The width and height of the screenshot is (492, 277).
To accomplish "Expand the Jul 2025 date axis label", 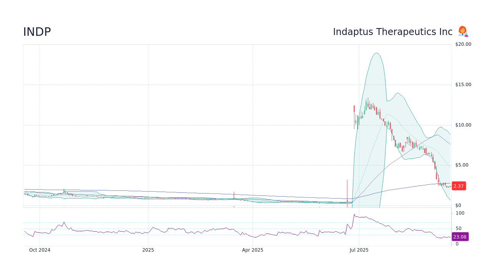I will [360, 250].
